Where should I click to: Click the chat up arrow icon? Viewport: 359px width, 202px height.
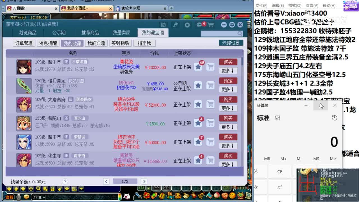click(16, 189)
